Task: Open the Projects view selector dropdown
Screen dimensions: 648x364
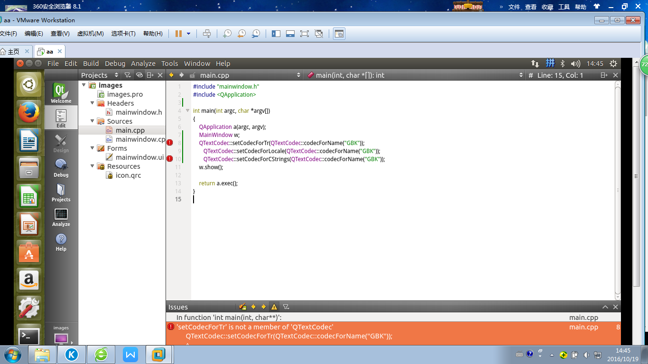Action: pos(99,75)
